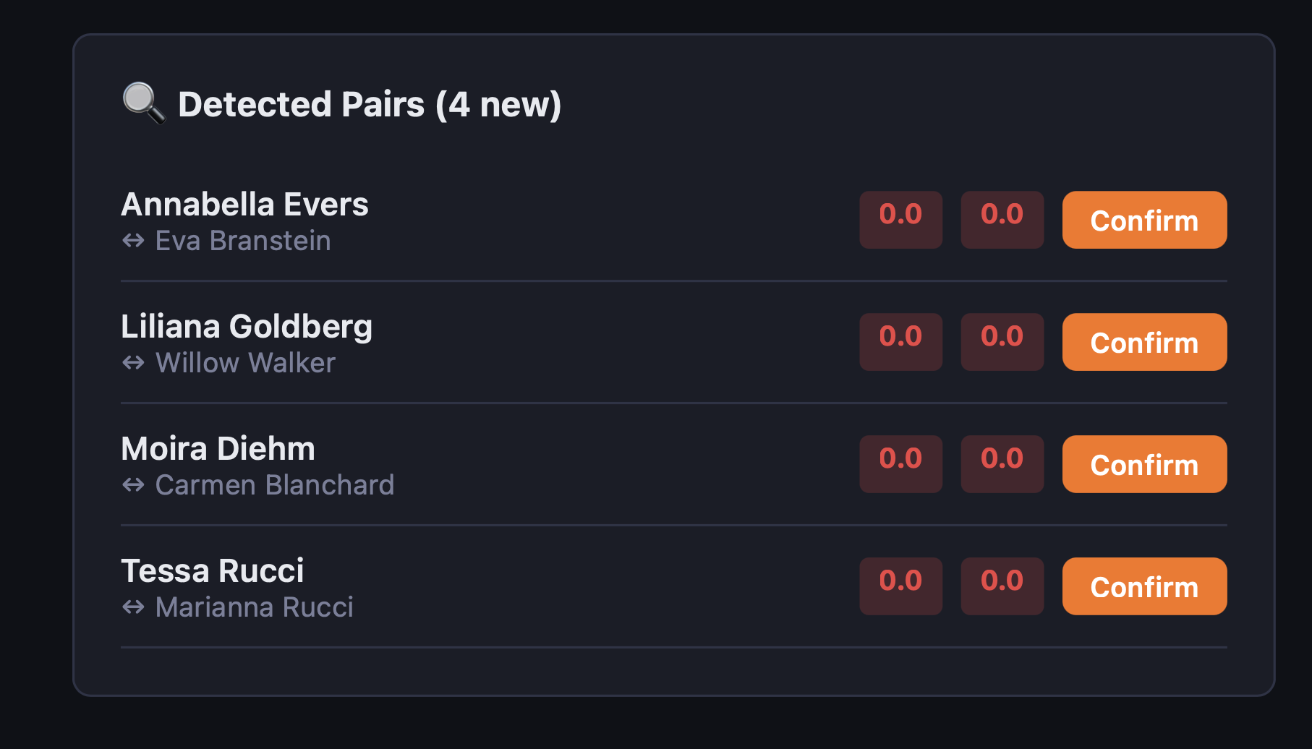Confirm the Tessa Rucci pair
The height and width of the screenshot is (749, 1312).
1143,586
